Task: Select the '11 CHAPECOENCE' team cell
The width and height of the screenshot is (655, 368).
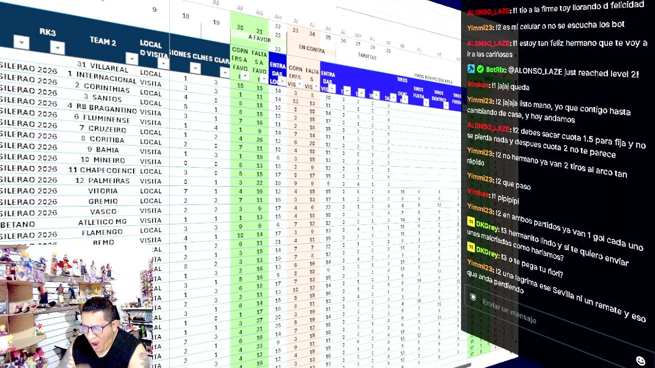Action: [x=102, y=170]
